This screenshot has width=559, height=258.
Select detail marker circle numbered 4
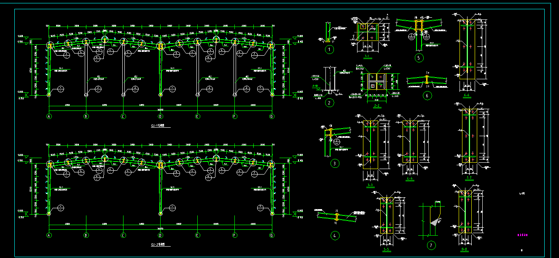click(x=335, y=236)
